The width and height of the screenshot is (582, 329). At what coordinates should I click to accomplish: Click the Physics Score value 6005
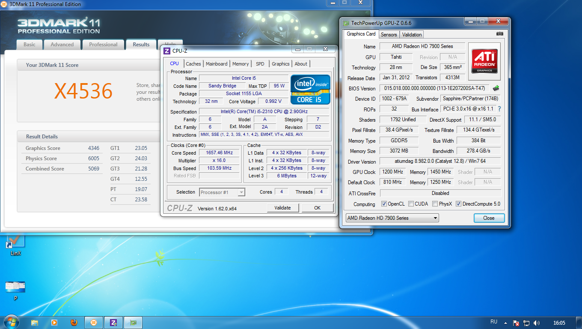point(93,159)
